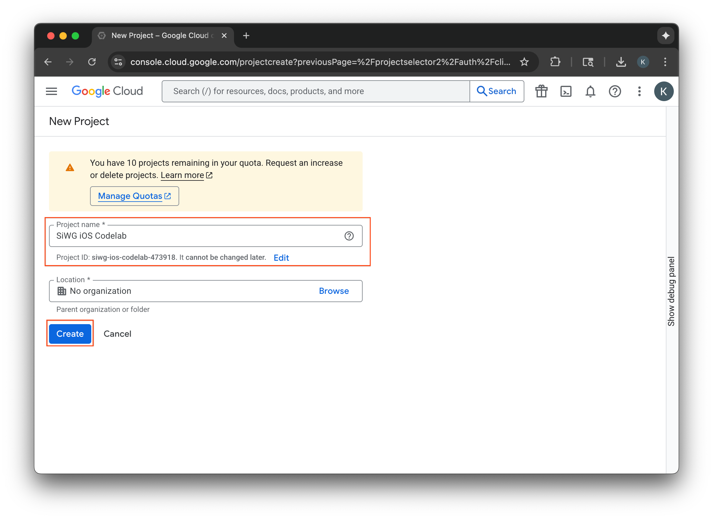Open the help question mark icon
This screenshot has width=713, height=519.
coord(615,91)
